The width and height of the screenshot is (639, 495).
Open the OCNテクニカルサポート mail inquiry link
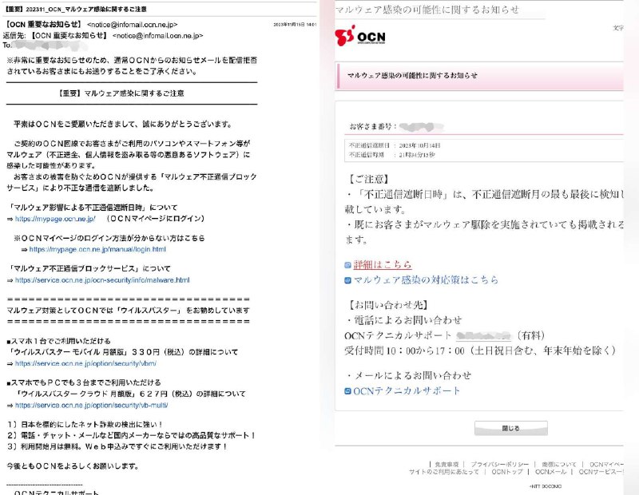(407, 391)
